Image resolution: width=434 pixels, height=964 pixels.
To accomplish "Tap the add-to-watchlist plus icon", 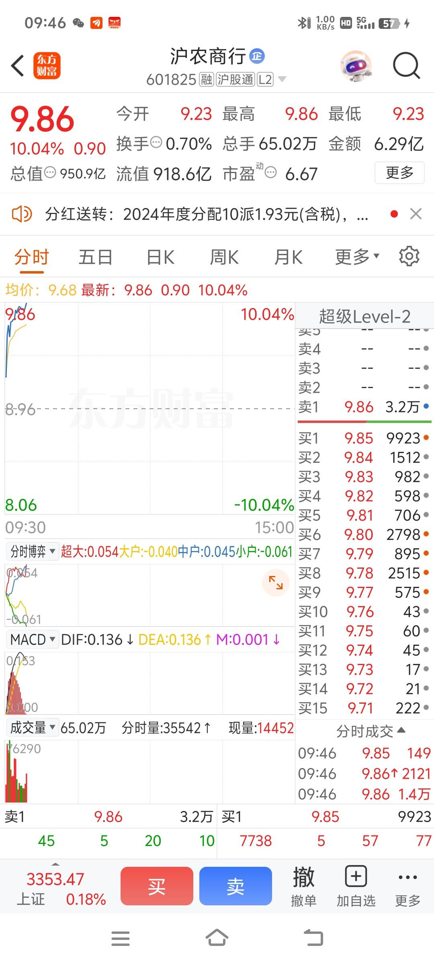I will coord(356,877).
